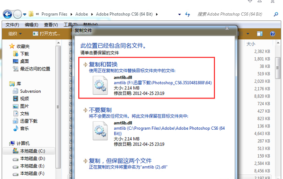Click the 大小 column header
283x179 pixels.
coord(251,44)
